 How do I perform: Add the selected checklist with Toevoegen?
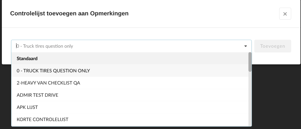(273, 46)
